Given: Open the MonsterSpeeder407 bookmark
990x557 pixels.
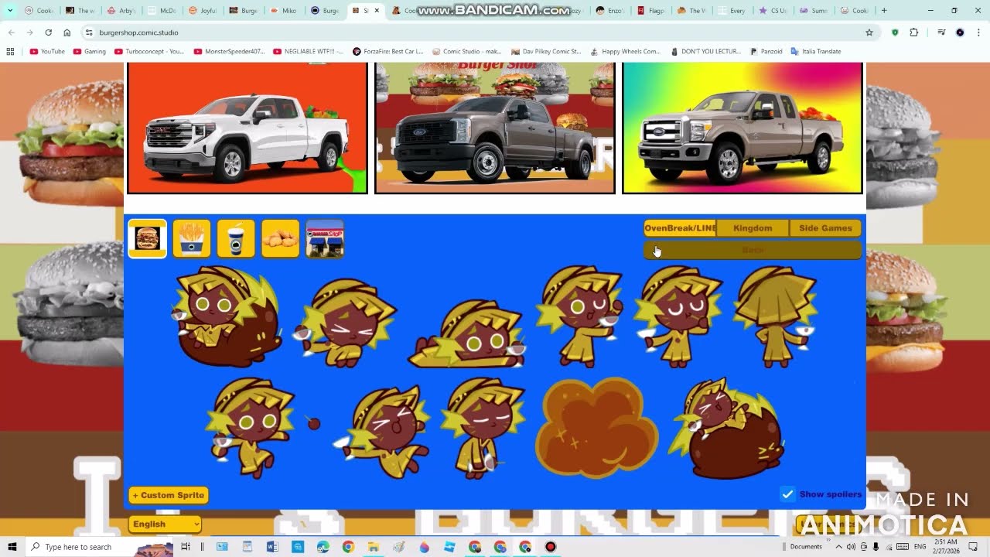Looking at the screenshot, I should click(x=230, y=51).
